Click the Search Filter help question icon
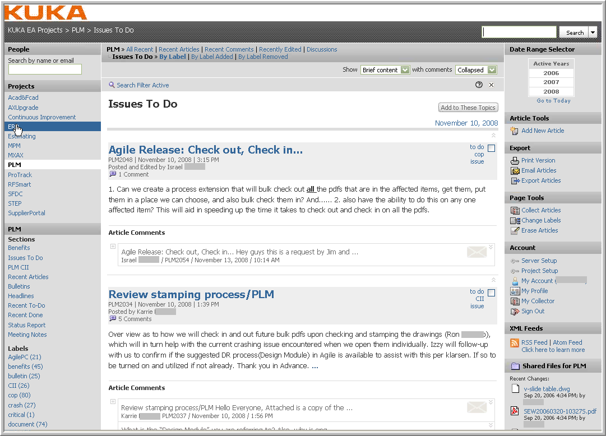This screenshot has height=436, width=606. (479, 85)
